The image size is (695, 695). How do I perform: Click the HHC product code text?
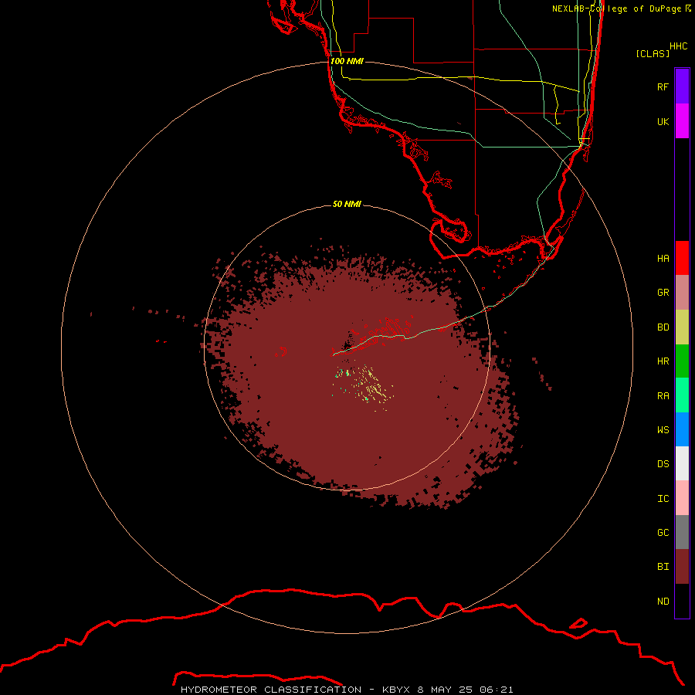(x=678, y=46)
